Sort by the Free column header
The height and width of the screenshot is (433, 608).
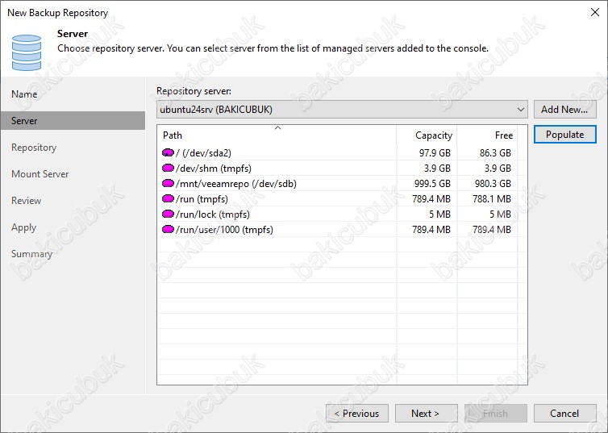(487, 135)
